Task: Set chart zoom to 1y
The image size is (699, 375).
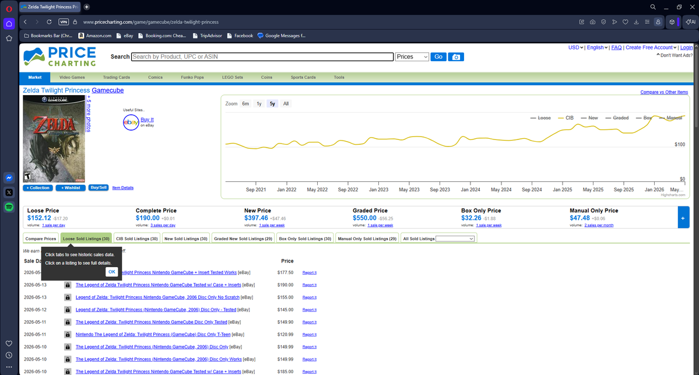Action: tap(259, 103)
